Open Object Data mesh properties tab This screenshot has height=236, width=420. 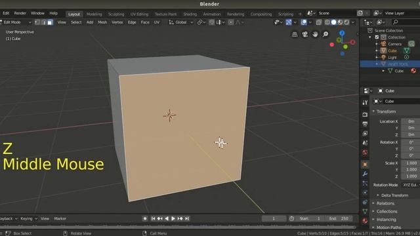[365, 211]
